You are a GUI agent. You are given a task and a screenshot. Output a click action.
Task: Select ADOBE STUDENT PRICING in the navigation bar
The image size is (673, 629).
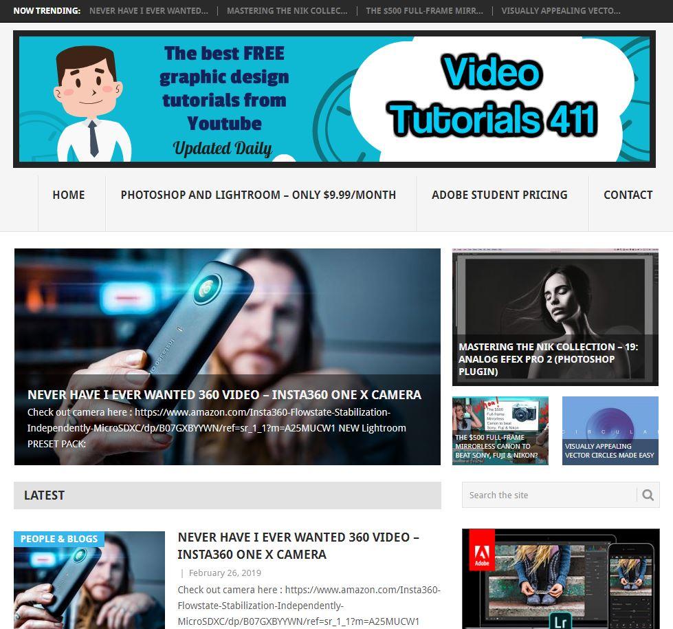click(500, 195)
